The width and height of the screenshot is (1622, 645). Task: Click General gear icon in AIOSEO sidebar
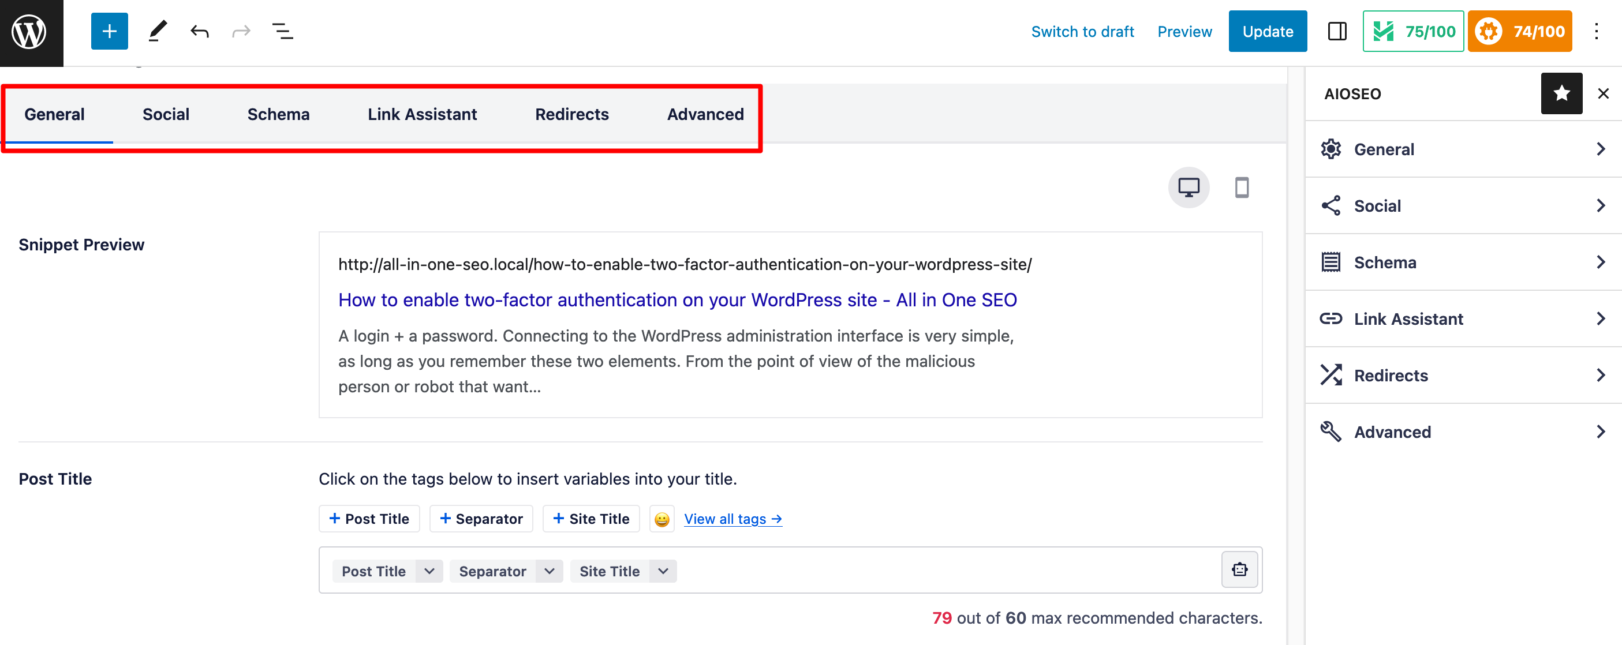click(1331, 149)
